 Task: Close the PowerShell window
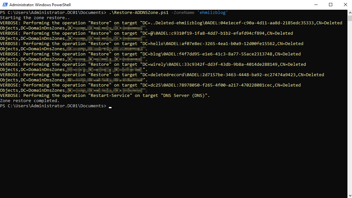point(345,5)
